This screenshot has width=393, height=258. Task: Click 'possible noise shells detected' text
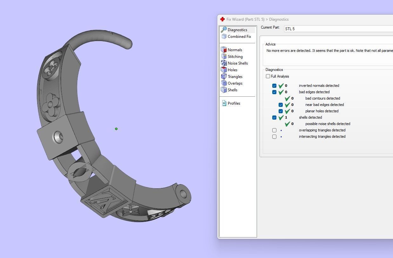pos(328,124)
